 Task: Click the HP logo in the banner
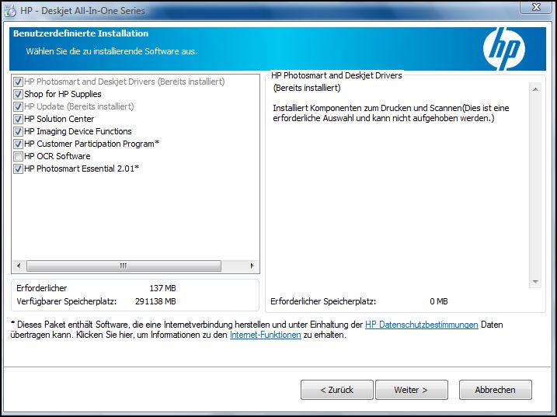pyautogui.click(x=503, y=49)
